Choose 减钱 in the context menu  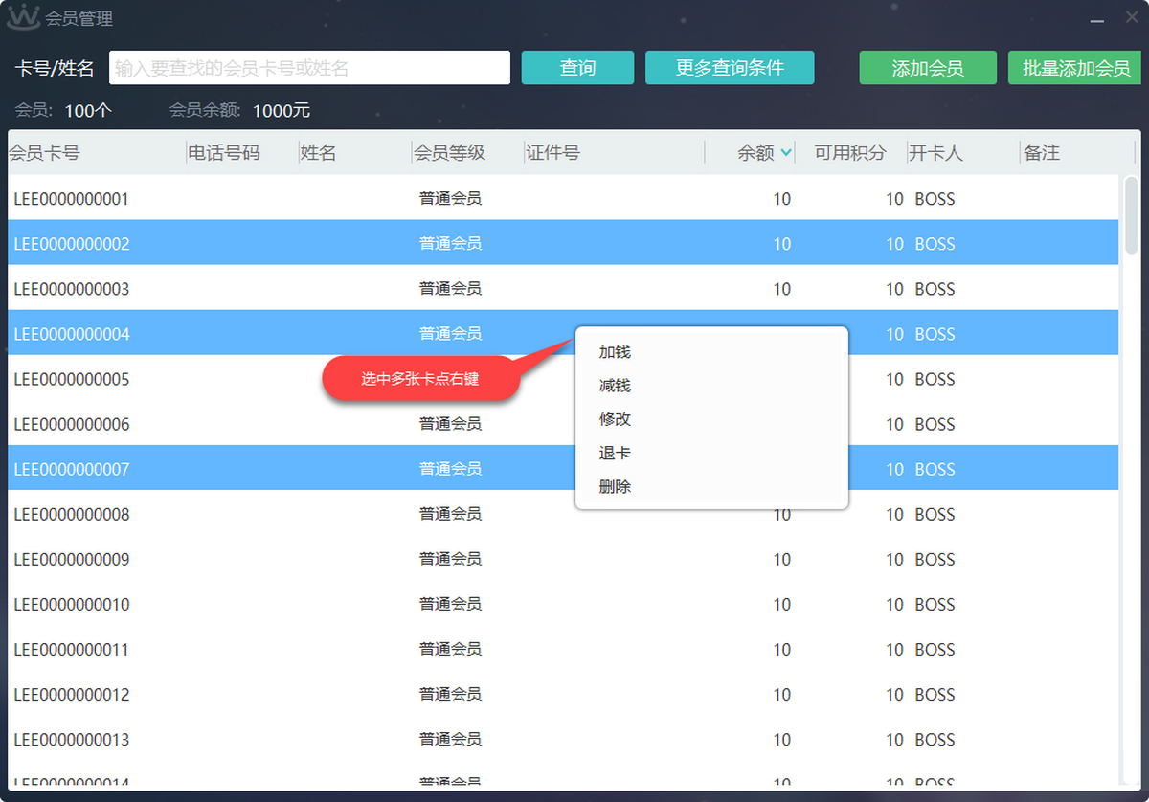tap(615, 386)
